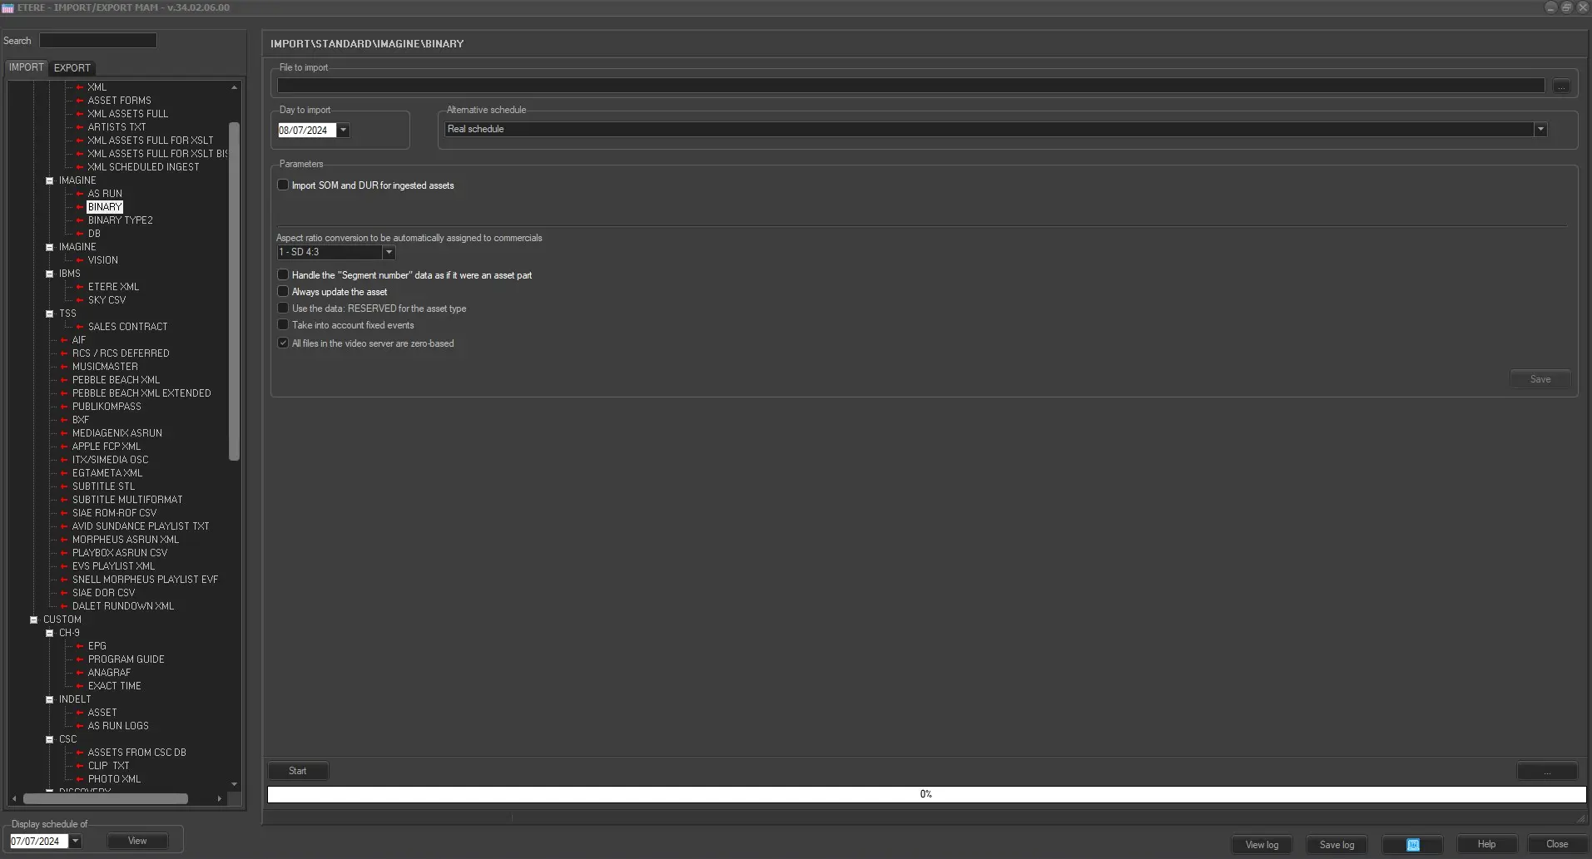Screen dimensions: 1592x859
Task: Click red arrow icon beside SUBTITLE STL
Action: pos(64,486)
